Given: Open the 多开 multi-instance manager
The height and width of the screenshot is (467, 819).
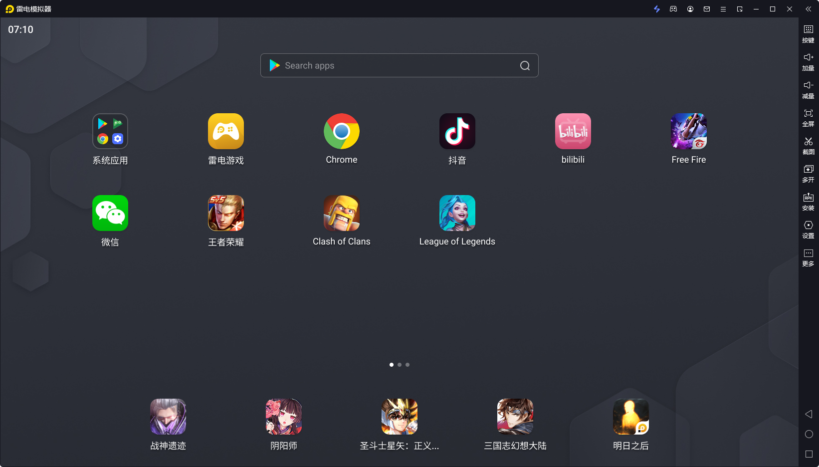Looking at the screenshot, I should pos(809,174).
